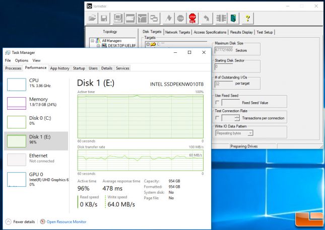Viewport: 325px width, 230px height.
Task: Select All Managers in Topology tree
Action: coord(112,41)
